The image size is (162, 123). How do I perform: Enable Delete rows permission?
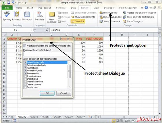(x=25, y=87)
